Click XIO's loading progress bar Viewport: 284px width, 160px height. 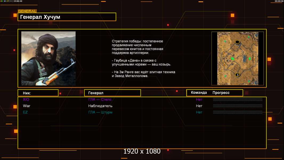pos(238,99)
